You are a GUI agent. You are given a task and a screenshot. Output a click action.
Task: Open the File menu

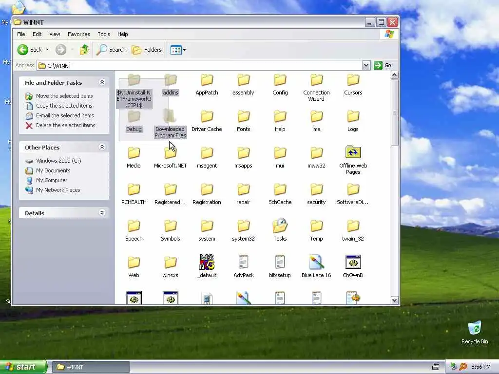21,34
